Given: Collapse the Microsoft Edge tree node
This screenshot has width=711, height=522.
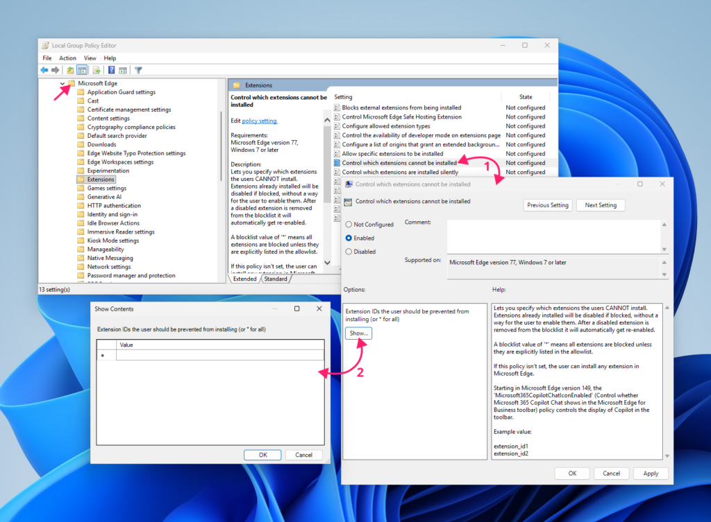Looking at the screenshot, I should pos(62,83).
